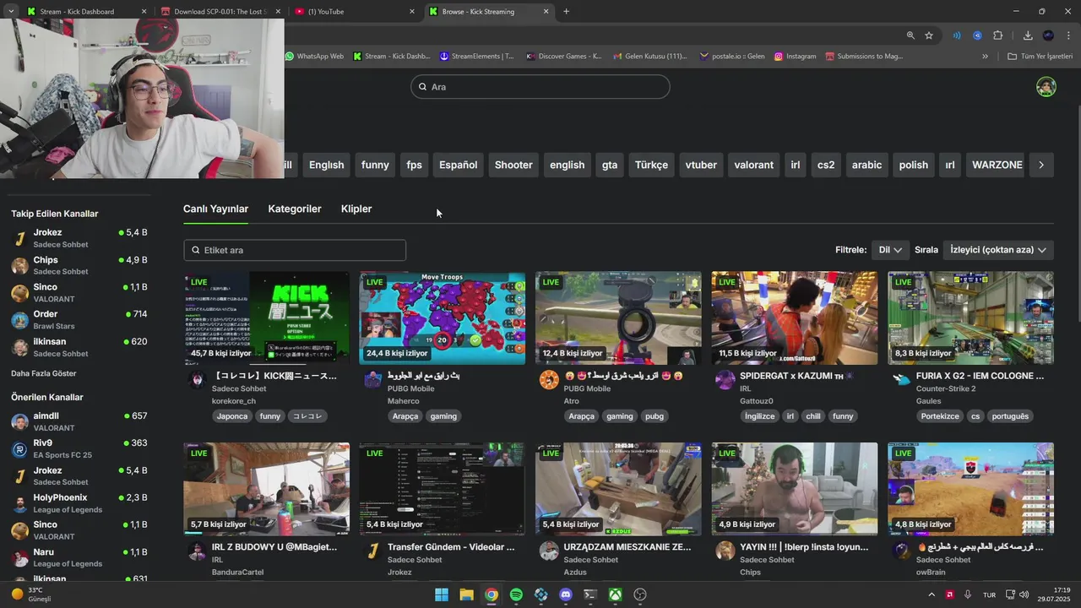Open Discord from the taskbar
Screen dimensions: 1081x608
566,594
